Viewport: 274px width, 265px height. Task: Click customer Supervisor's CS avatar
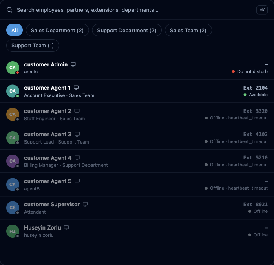tap(13, 208)
